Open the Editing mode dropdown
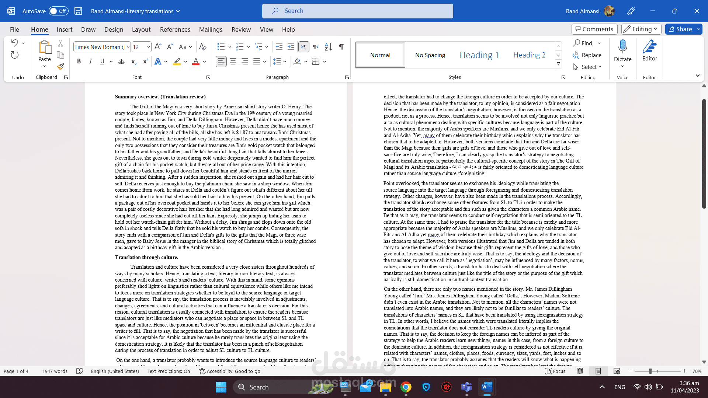Screen dimensions: 708x398 (641, 29)
